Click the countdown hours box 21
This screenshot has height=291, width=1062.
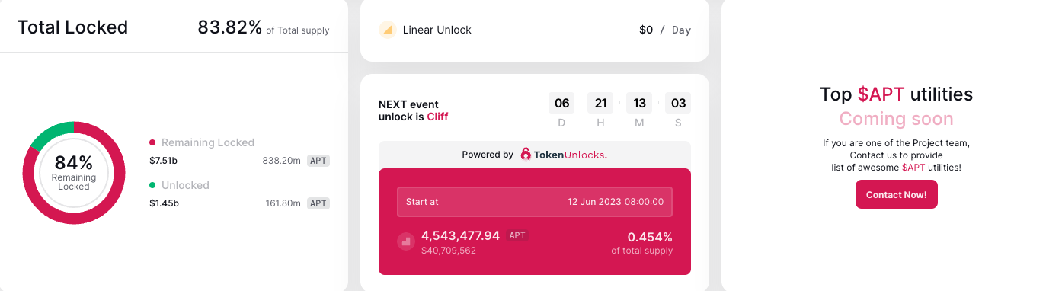click(x=600, y=103)
